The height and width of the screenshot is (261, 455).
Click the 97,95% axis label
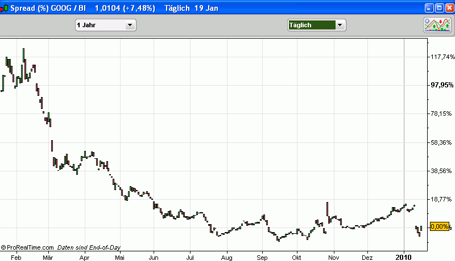(442, 85)
